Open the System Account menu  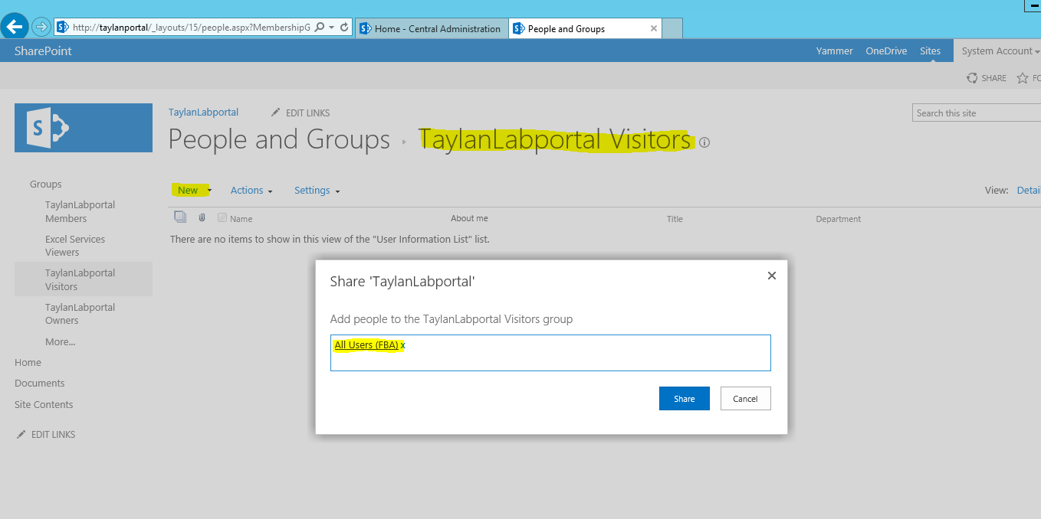pyautogui.click(x=1000, y=51)
